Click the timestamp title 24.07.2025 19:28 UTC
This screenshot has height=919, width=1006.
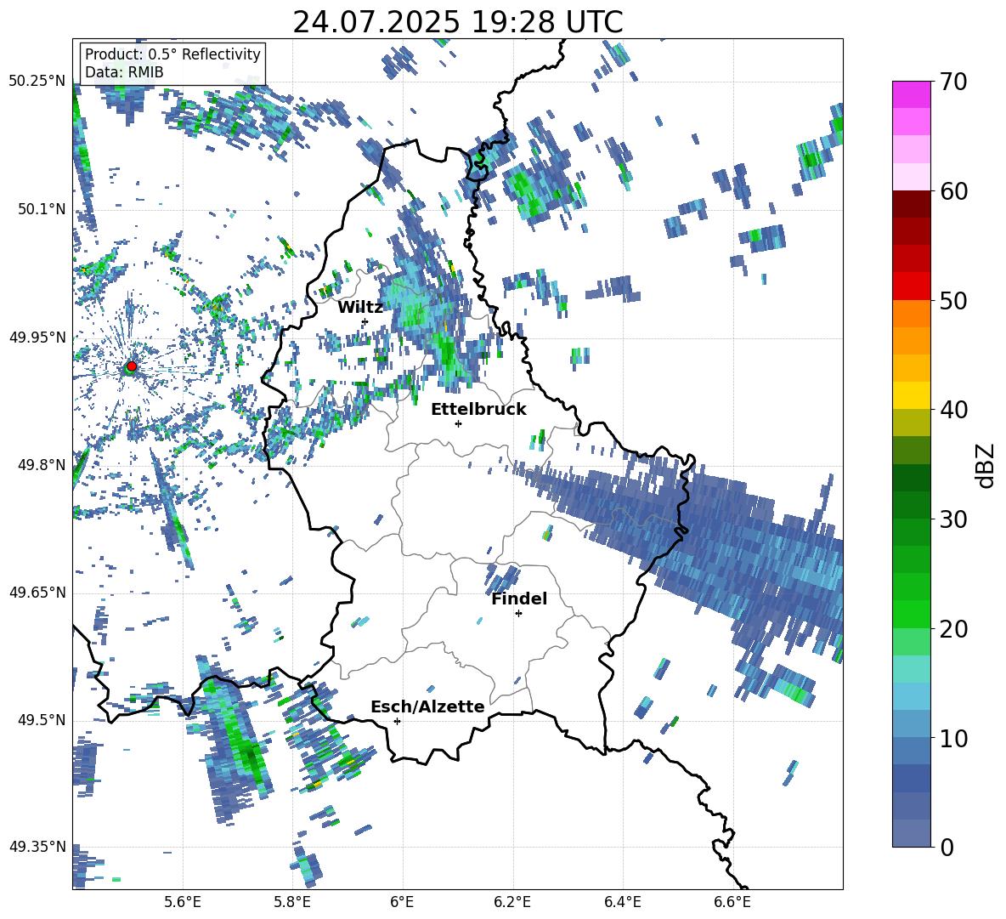458,23
